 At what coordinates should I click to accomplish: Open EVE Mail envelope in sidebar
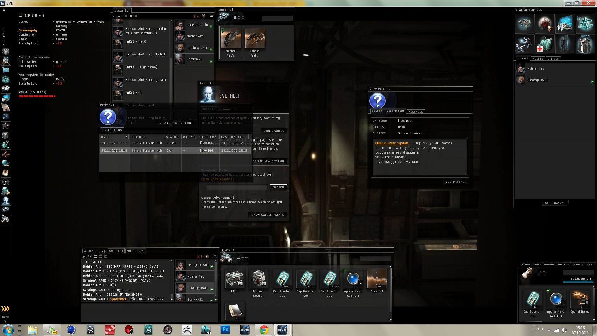6,70
